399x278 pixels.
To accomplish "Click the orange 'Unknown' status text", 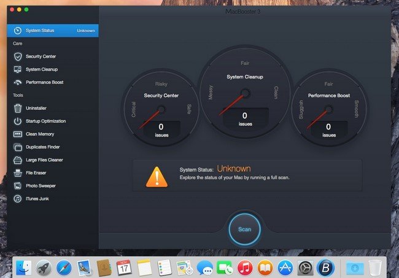I will click(234, 169).
